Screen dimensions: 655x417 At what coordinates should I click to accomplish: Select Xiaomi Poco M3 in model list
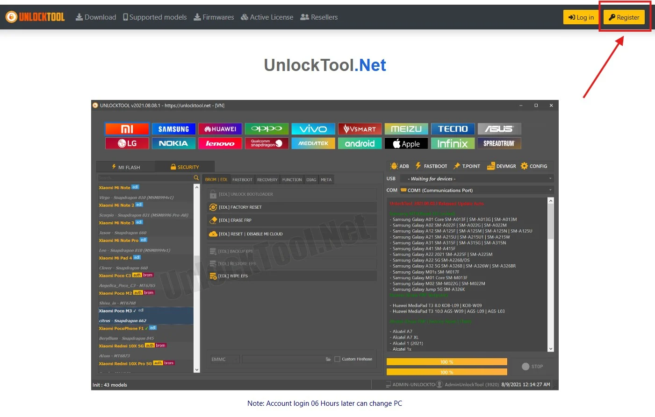(146, 311)
